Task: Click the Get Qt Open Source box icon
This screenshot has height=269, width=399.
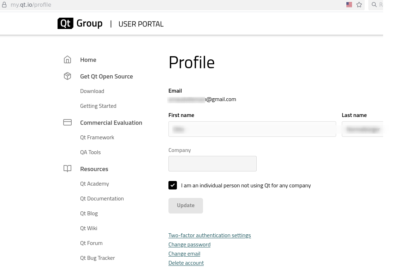Action: (67, 76)
